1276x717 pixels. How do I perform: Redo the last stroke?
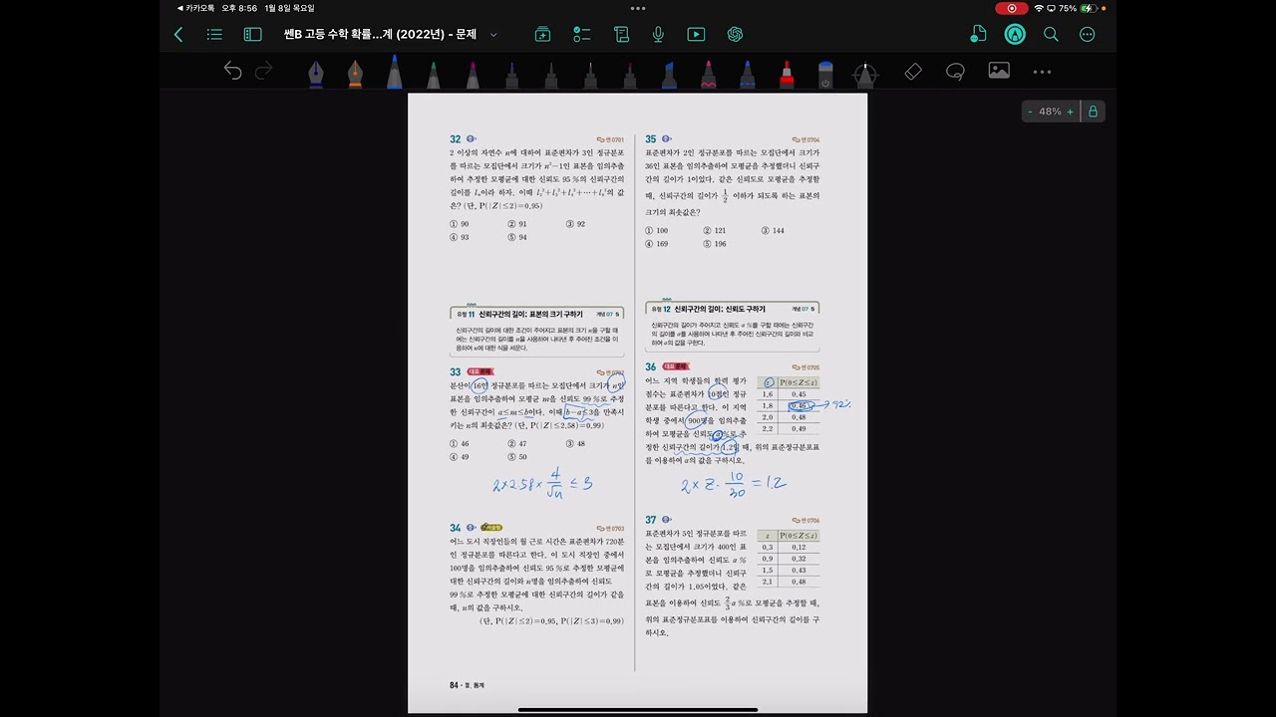(x=264, y=71)
